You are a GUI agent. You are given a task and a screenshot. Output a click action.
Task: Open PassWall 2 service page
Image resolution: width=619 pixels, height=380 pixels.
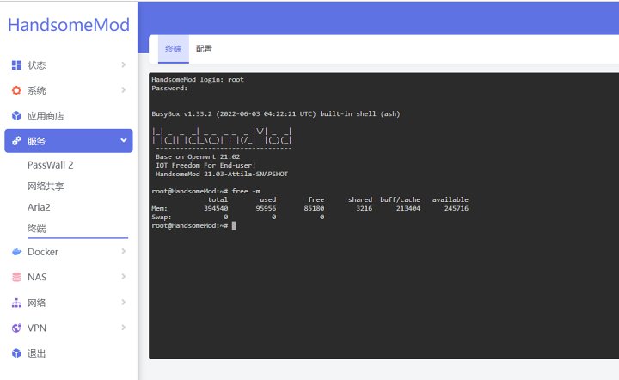click(50, 165)
